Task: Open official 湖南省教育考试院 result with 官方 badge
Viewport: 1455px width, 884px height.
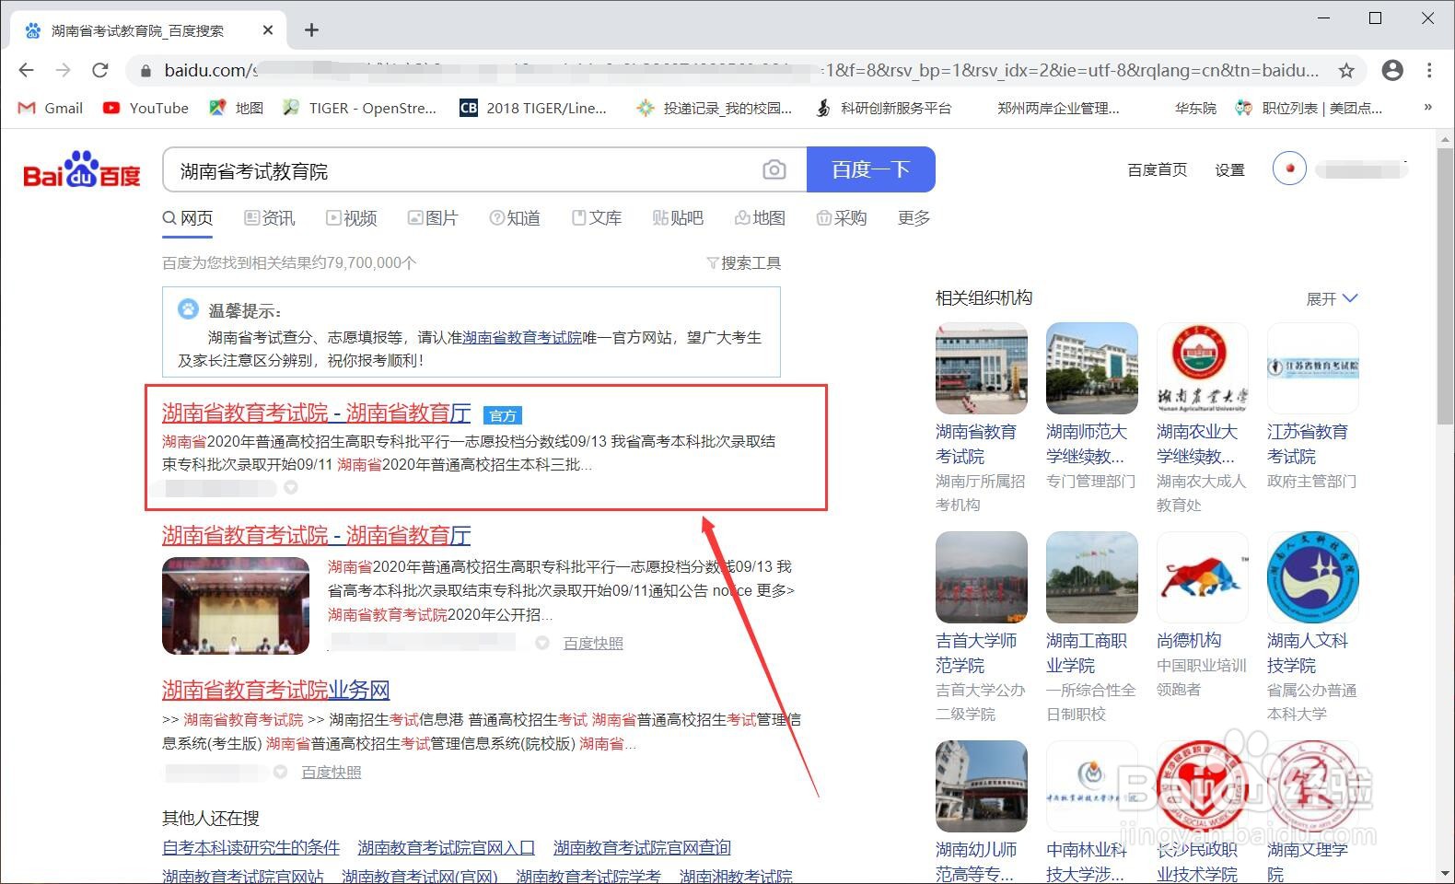Action: (x=316, y=413)
